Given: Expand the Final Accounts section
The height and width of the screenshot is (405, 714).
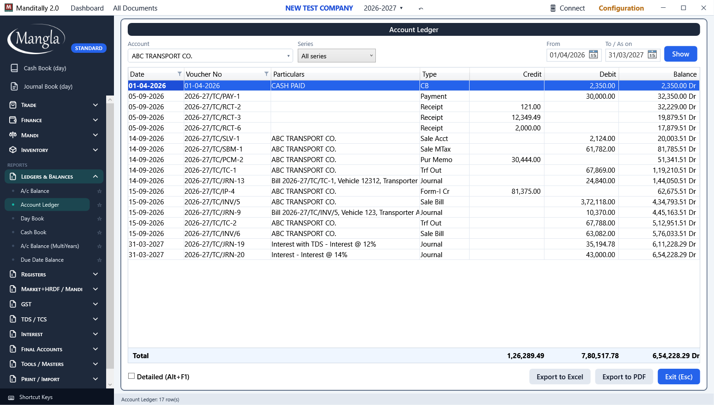Looking at the screenshot, I should pyautogui.click(x=54, y=349).
